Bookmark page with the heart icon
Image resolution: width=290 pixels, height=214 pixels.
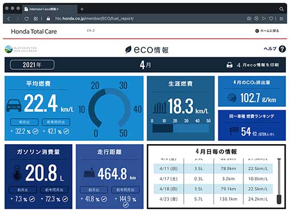[271, 19]
